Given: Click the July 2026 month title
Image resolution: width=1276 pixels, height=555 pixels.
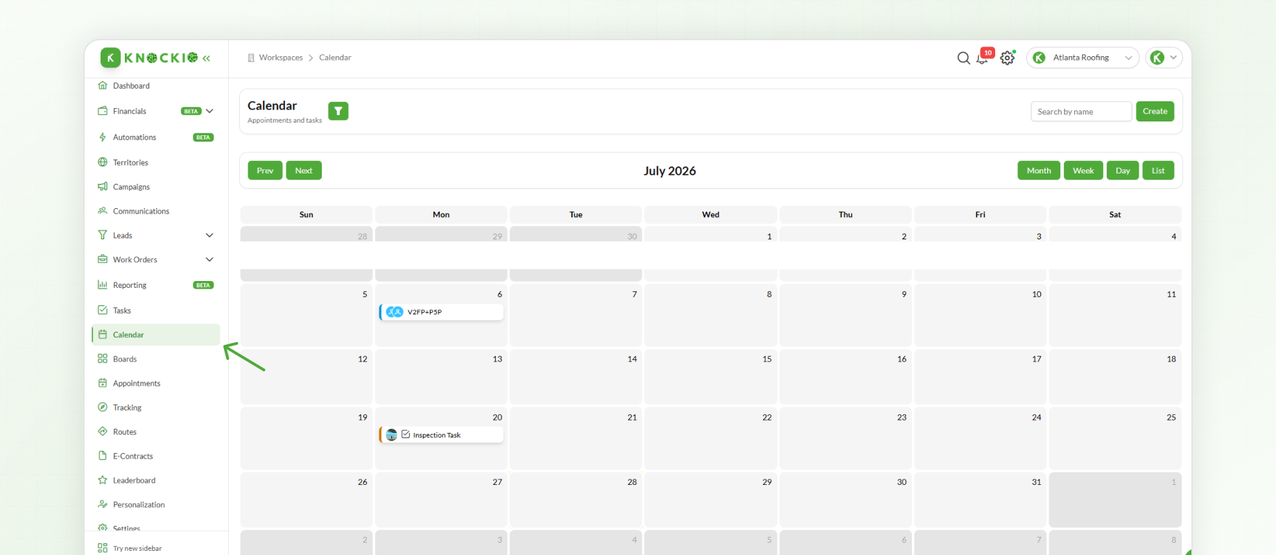Looking at the screenshot, I should (x=670, y=171).
